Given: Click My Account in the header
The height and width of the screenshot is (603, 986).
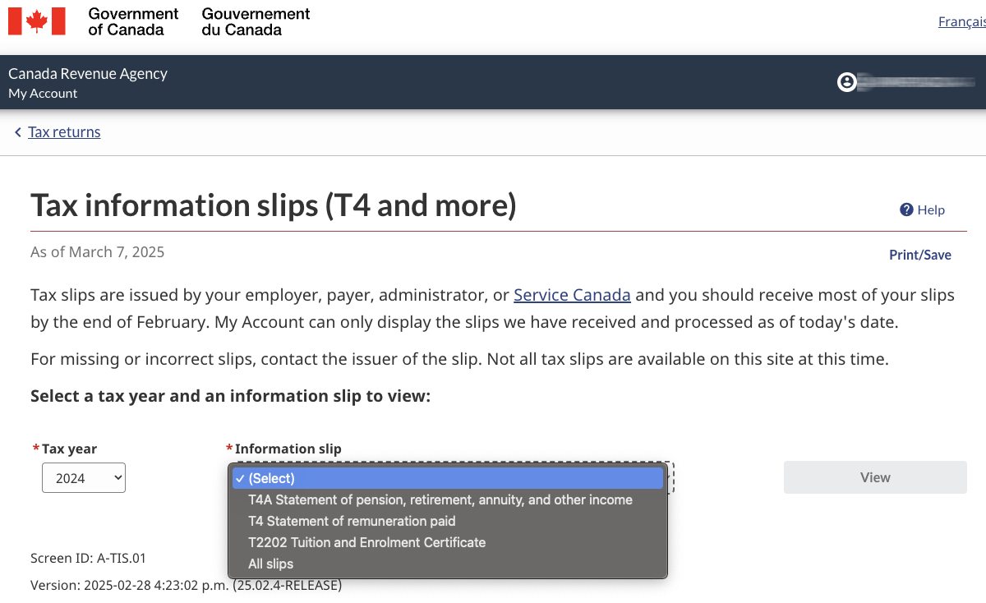Looking at the screenshot, I should (43, 94).
